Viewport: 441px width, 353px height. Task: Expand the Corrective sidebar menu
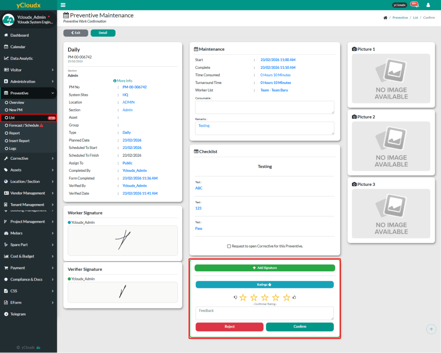tap(28, 158)
